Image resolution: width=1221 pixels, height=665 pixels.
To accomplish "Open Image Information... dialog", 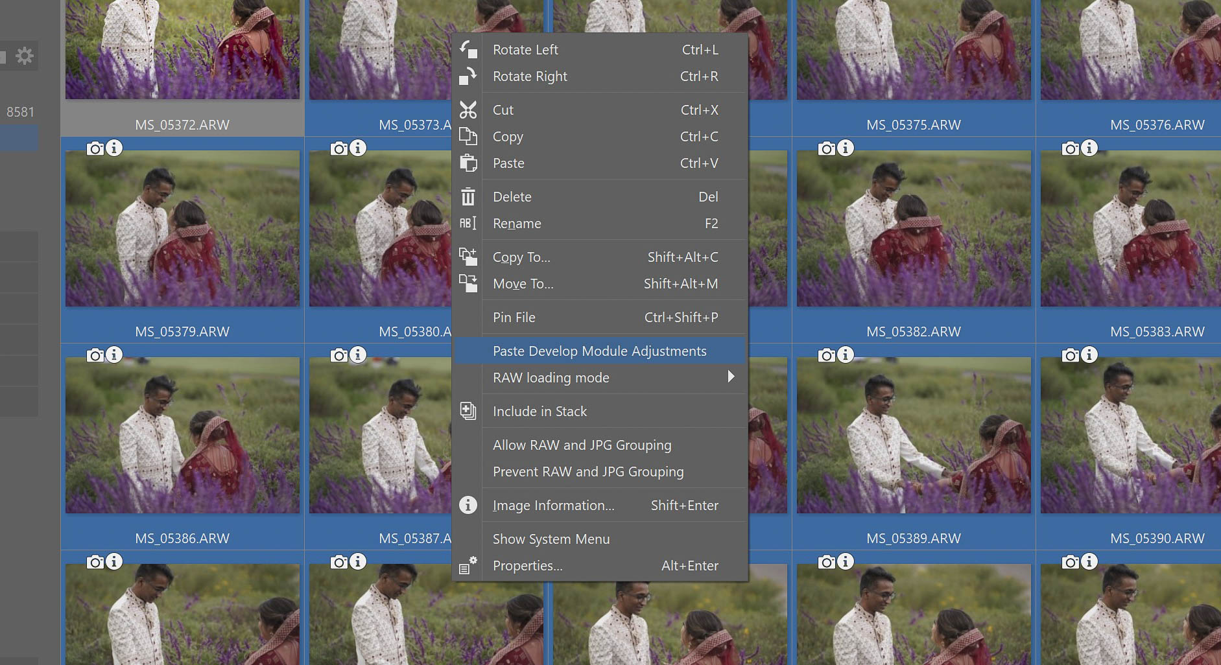I will tap(553, 506).
